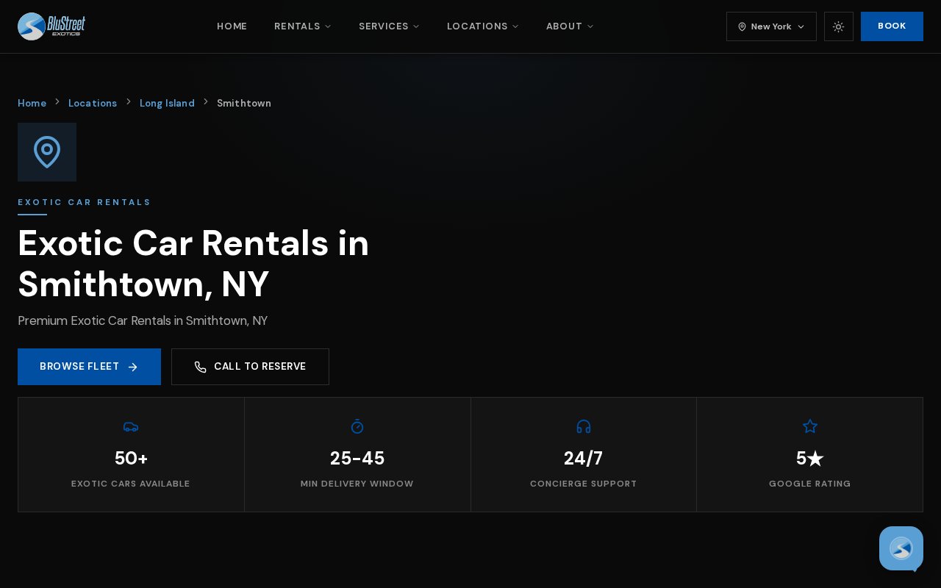
Task: Open Services nav item
Action: tap(389, 26)
